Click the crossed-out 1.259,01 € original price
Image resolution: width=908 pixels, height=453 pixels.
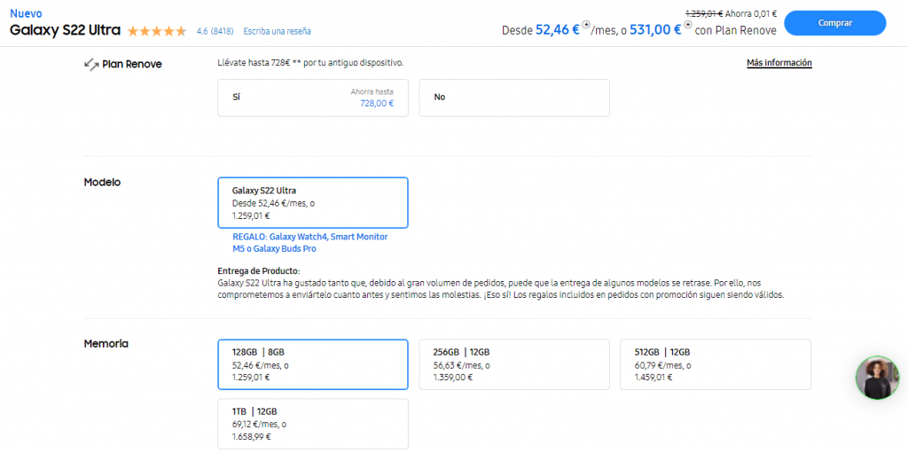point(704,13)
